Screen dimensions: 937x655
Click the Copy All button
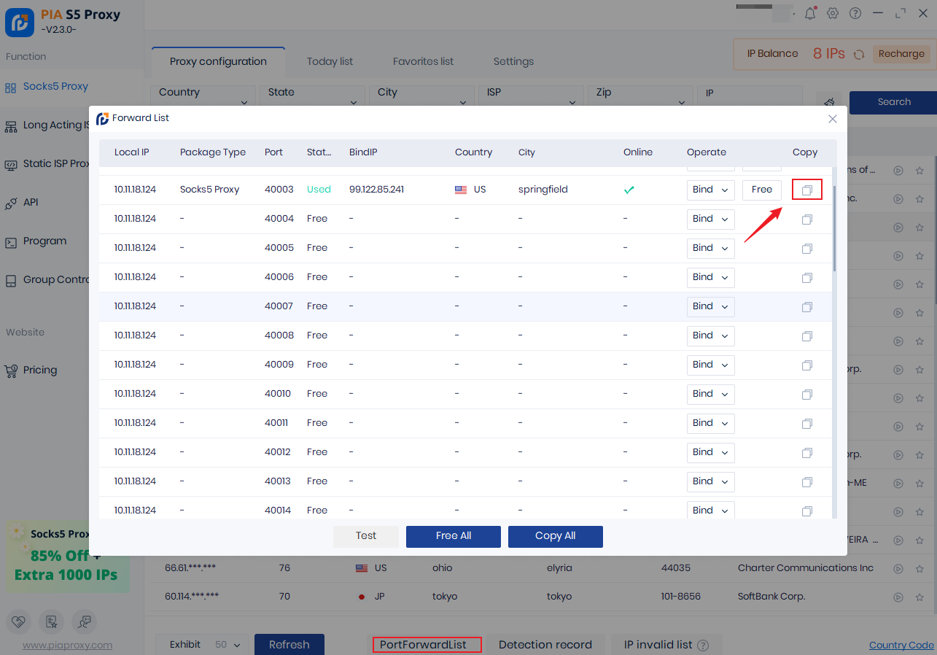coord(555,536)
